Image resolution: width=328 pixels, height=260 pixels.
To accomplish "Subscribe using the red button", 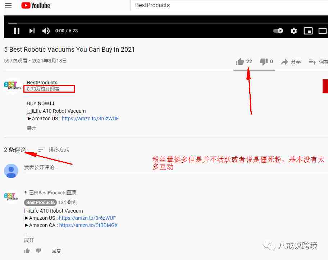I will (x=325, y=86).
